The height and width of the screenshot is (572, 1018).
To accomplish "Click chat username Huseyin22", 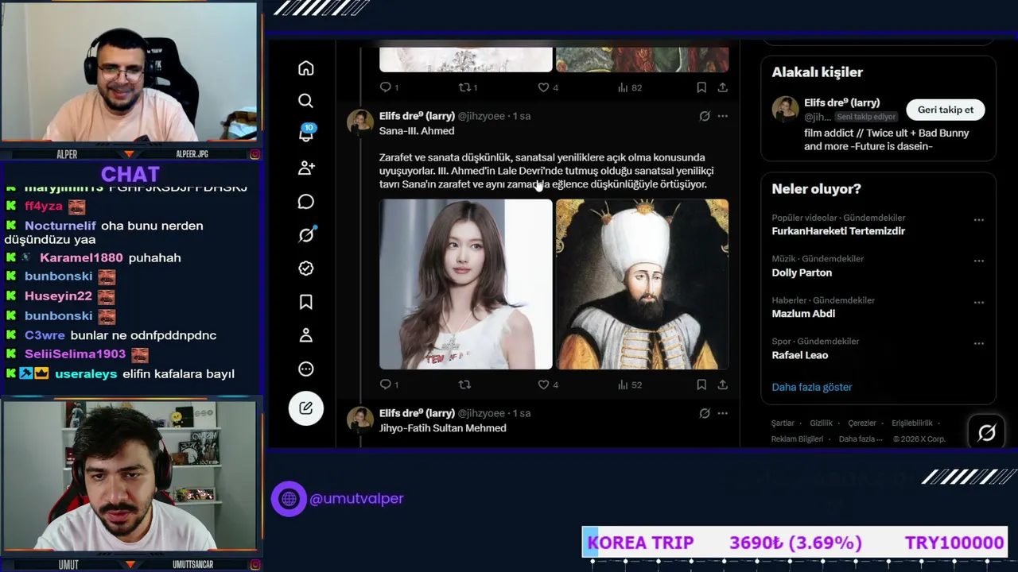I will click(x=58, y=296).
